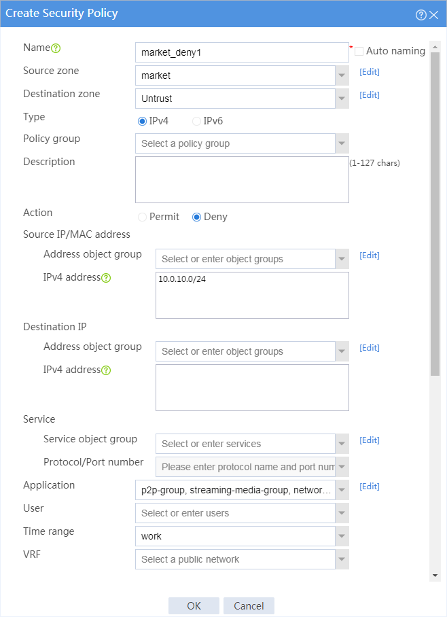Click the Description text area
This screenshot has height=617, width=447.
242,180
